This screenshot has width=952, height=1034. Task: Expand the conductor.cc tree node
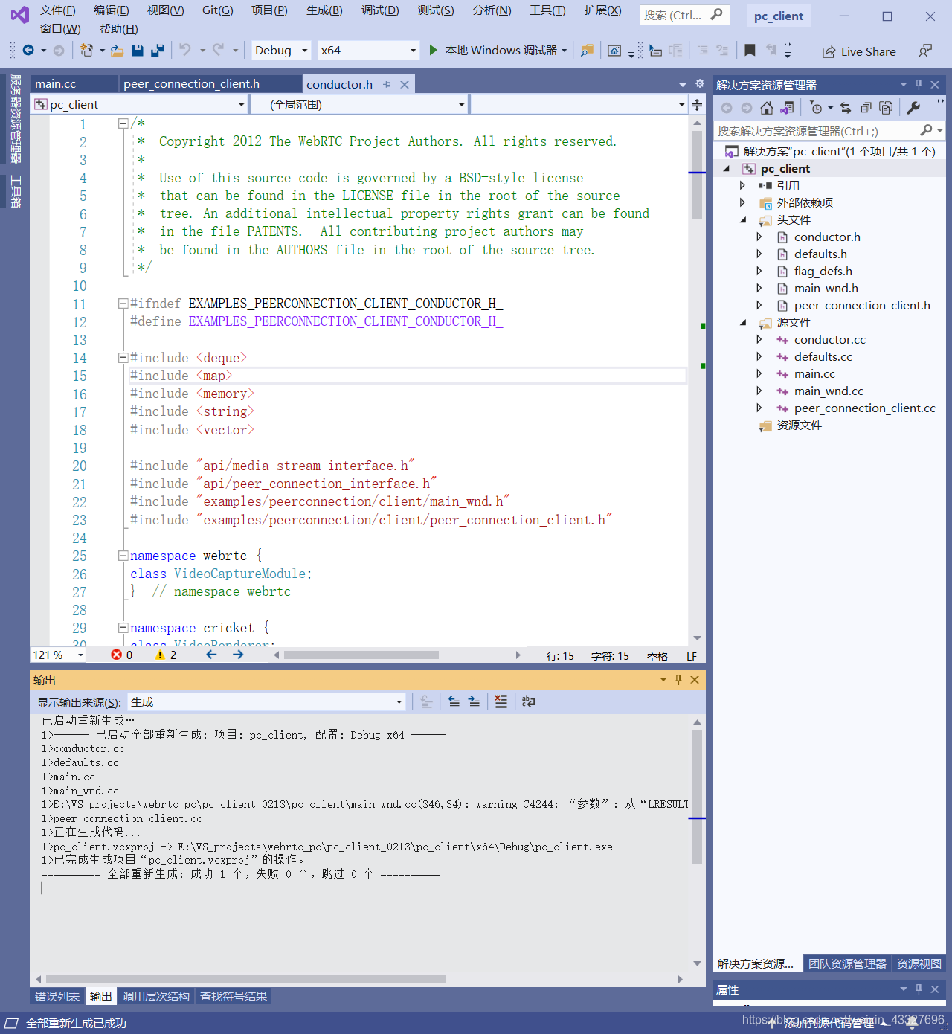(x=759, y=340)
